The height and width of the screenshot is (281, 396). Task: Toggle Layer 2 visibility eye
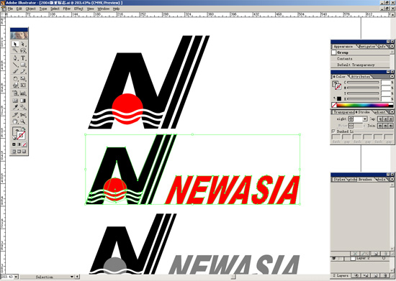click(333, 259)
